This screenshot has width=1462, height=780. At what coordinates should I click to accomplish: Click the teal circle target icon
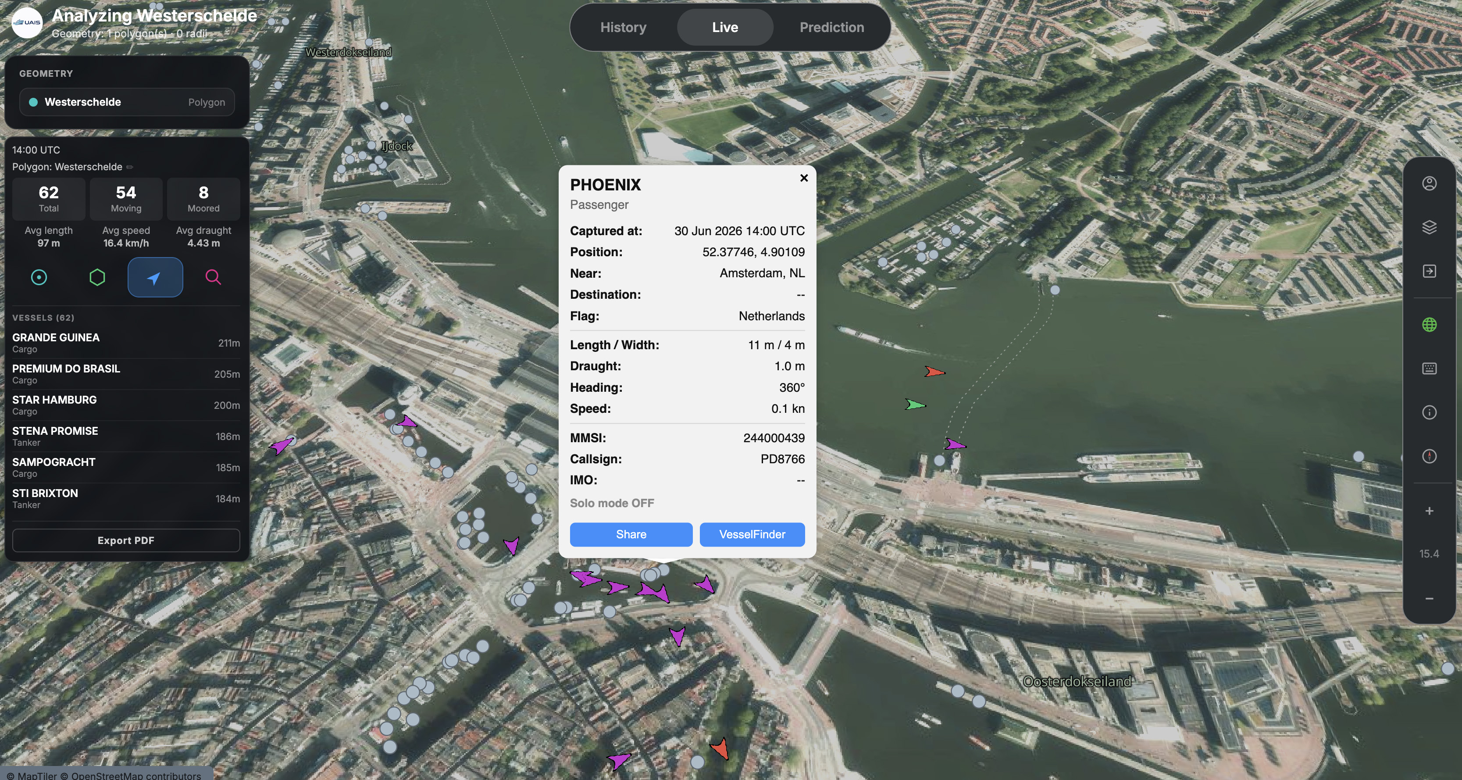click(39, 277)
